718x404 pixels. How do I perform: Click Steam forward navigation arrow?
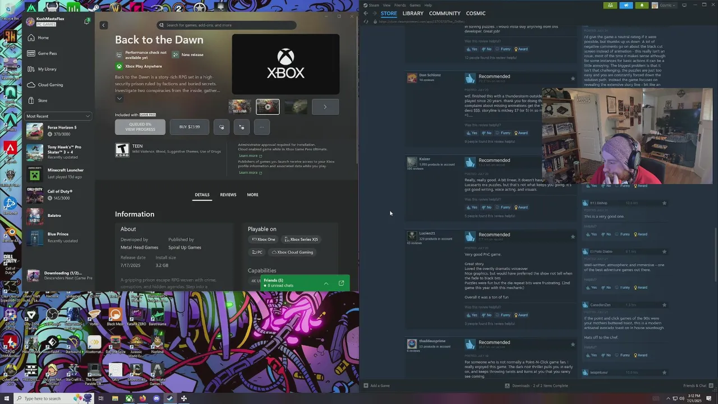(374, 13)
